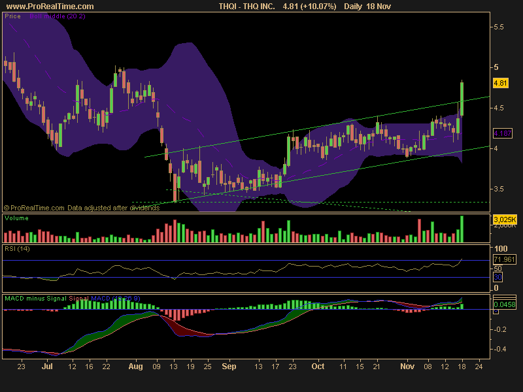Click the MACD minus Signal legend label
Image resolution: width=523 pixels, height=392 pixels.
pyautogui.click(x=35, y=299)
